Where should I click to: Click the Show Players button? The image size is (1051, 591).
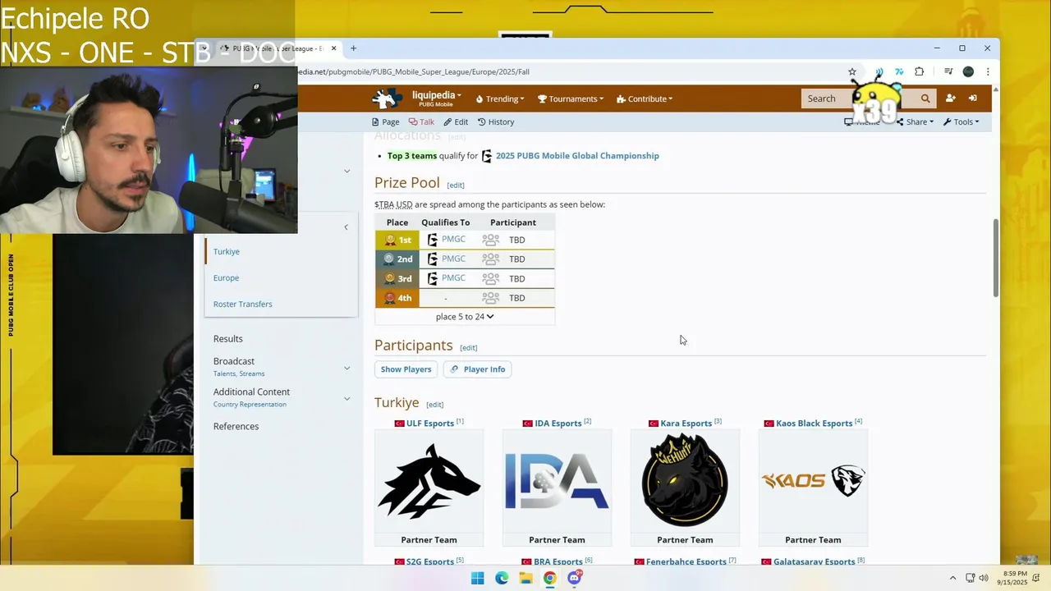pos(406,369)
